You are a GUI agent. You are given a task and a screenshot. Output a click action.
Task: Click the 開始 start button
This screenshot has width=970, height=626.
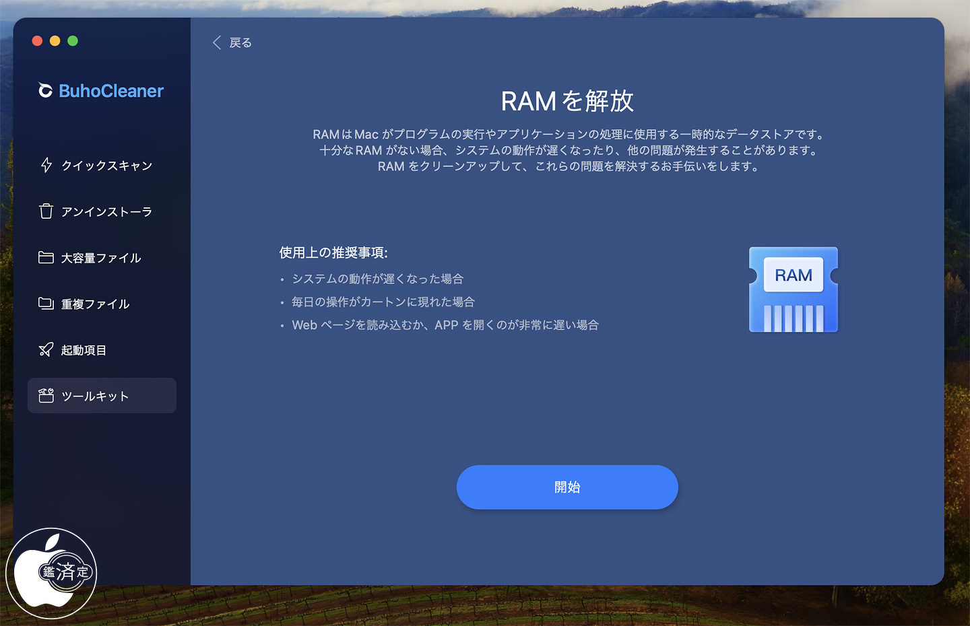pyautogui.click(x=567, y=487)
